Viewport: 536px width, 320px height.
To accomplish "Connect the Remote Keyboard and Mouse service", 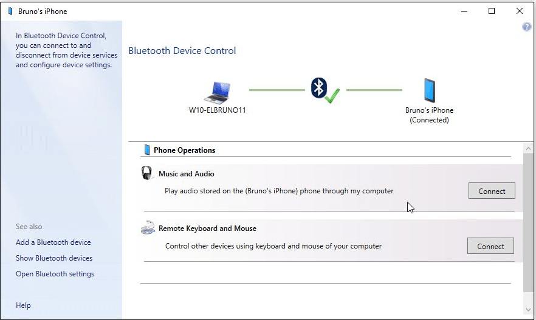I will click(490, 246).
